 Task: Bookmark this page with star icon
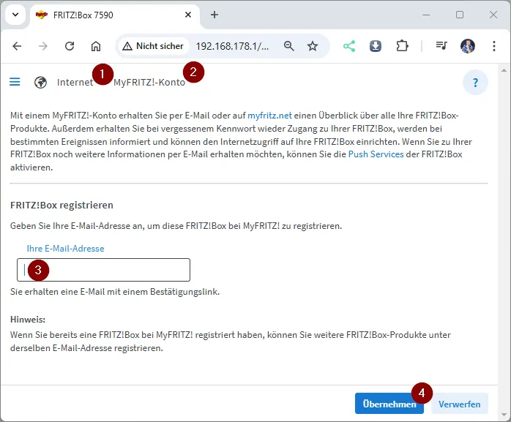click(x=313, y=46)
